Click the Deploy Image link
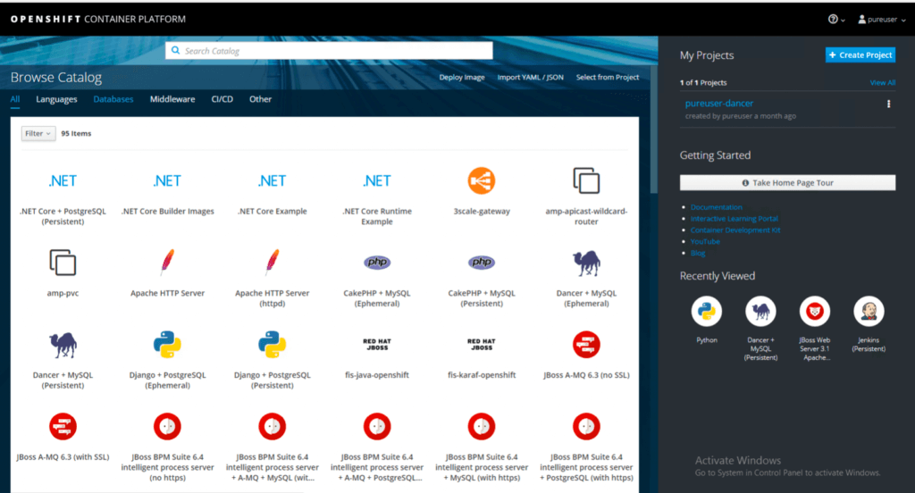The height and width of the screenshot is (493, 915). coord(462,77)
